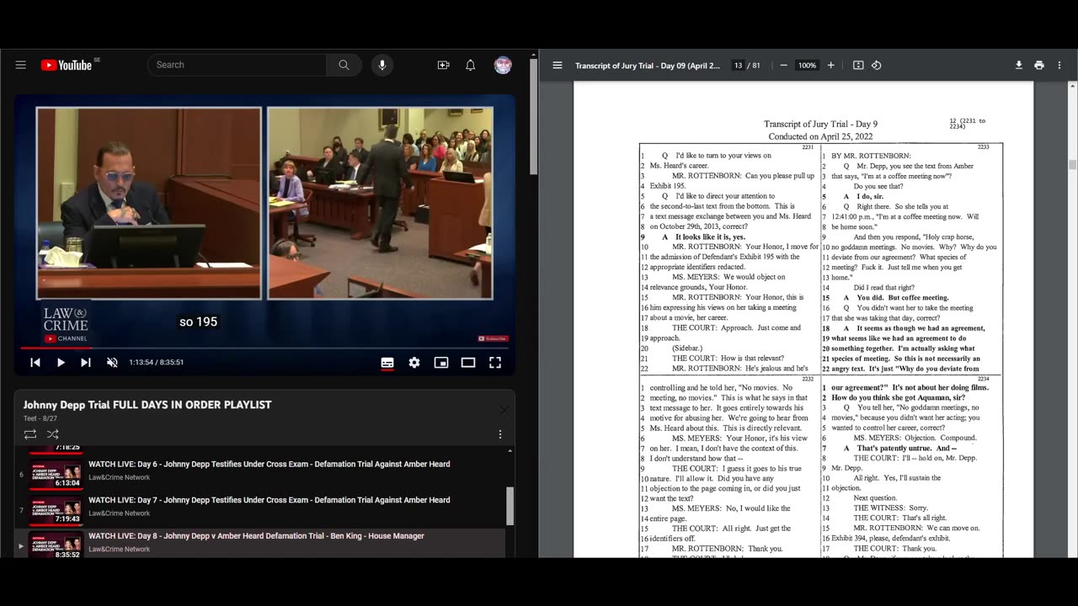Open PDF viewer more actions menu
The height and width of the screenshot is (606, 1078).
(x=1060, y=65)
